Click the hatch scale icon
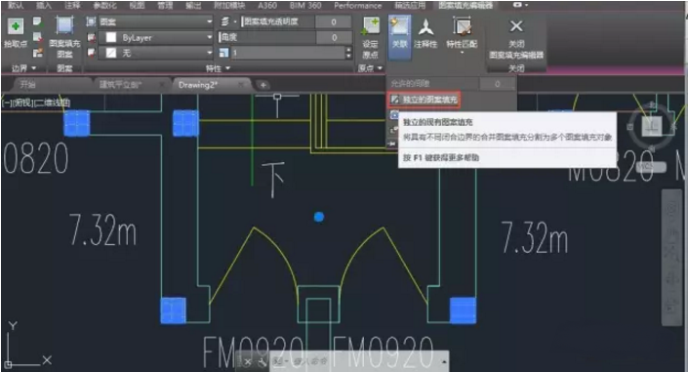The width and height of the screenshot is (688, 372). click(x=223, y=53)
